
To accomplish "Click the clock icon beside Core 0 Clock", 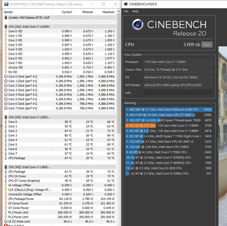I will pos(5,77).
